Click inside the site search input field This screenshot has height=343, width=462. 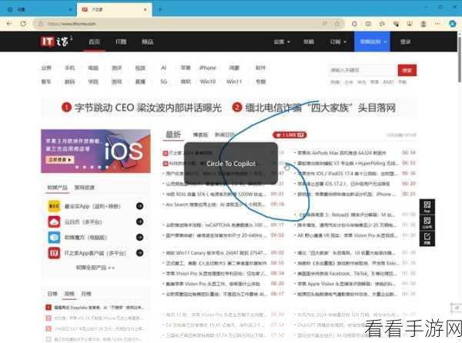(x=363, y=70)
